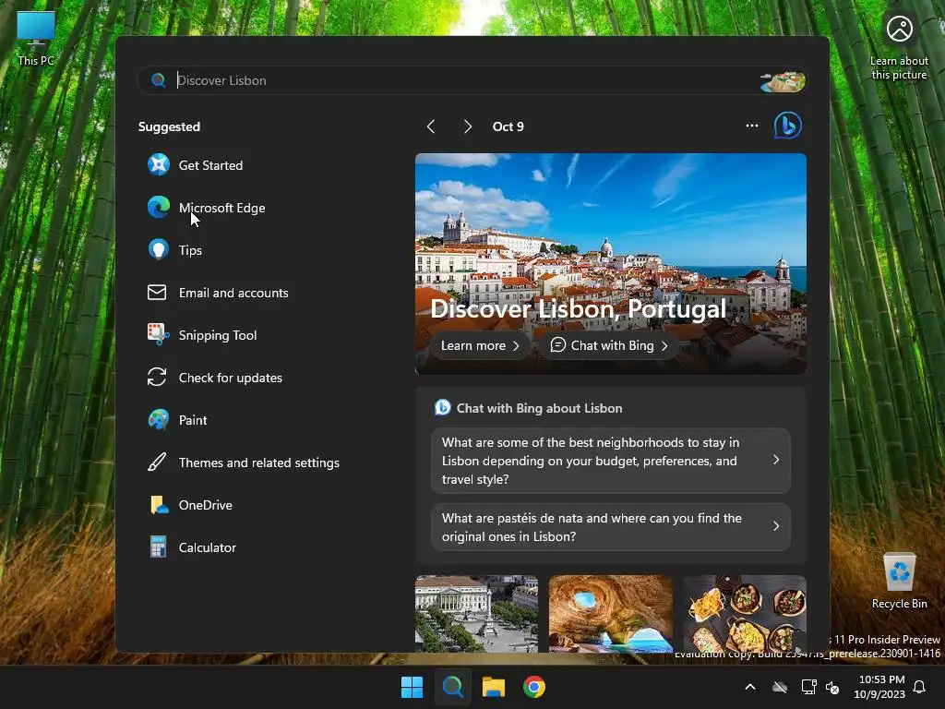
Task: Click the Learn more button on Lisbon card
Action: [480, 345]
